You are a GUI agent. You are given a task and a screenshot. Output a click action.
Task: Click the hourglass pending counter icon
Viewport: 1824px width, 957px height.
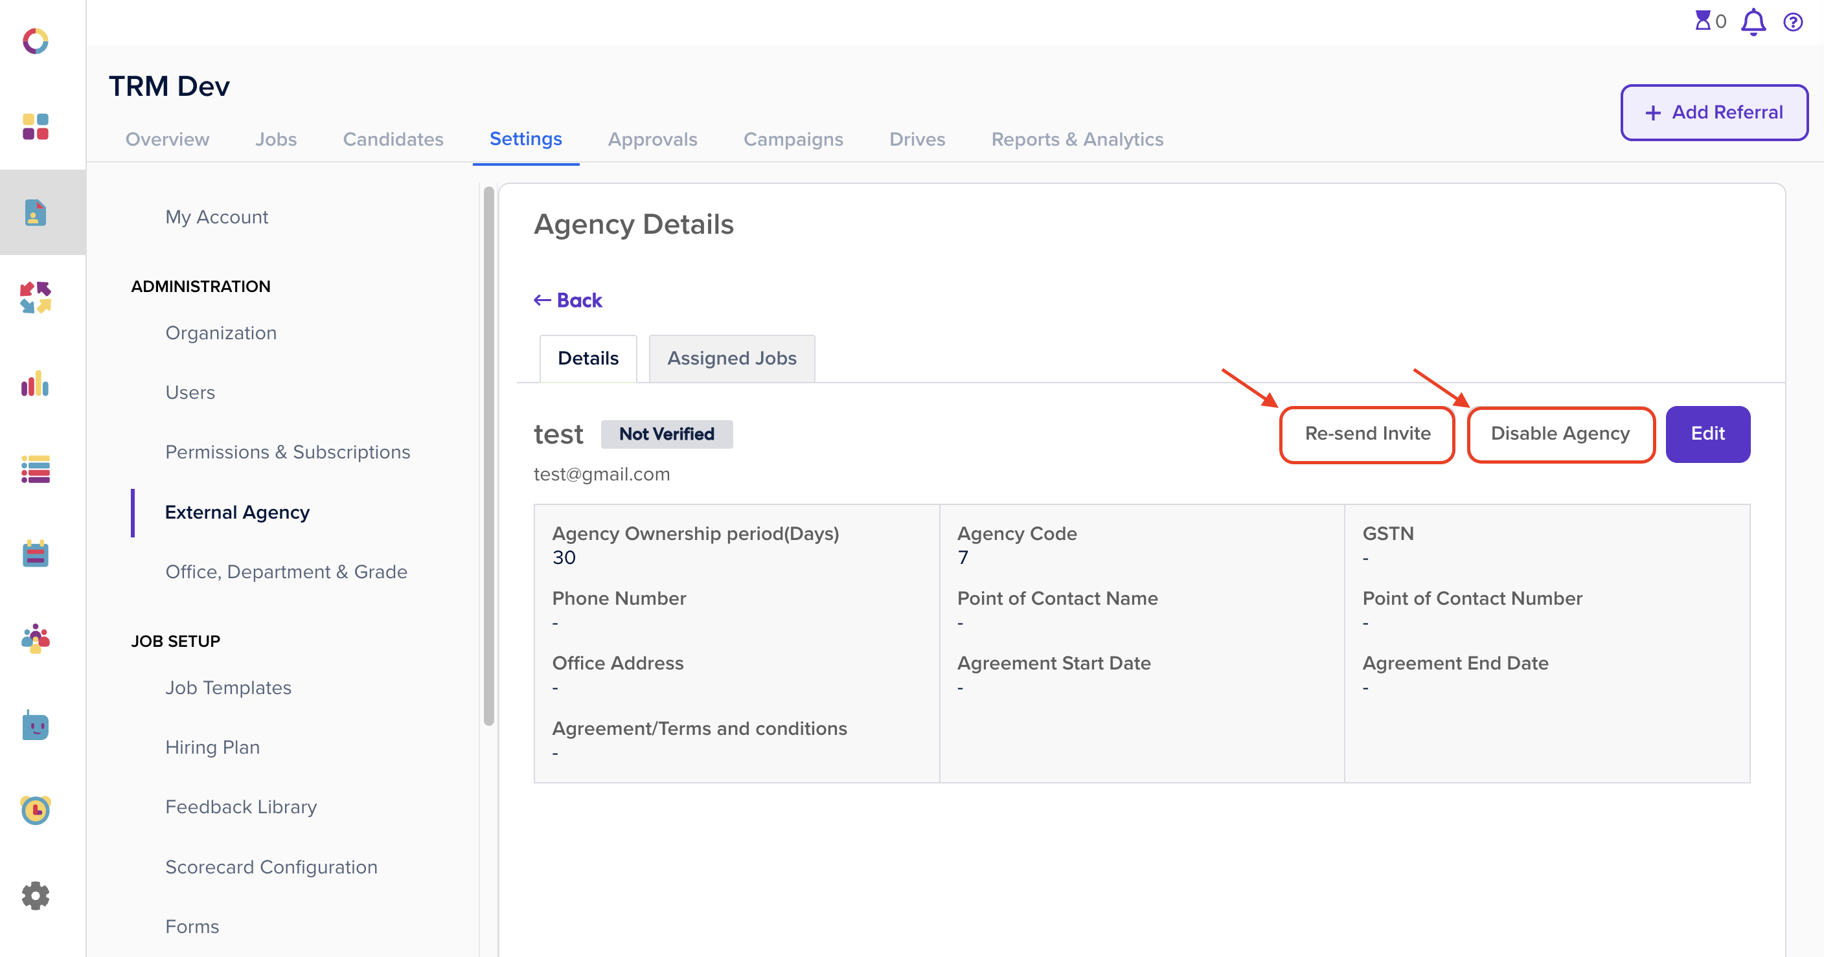click(1702, 21)
